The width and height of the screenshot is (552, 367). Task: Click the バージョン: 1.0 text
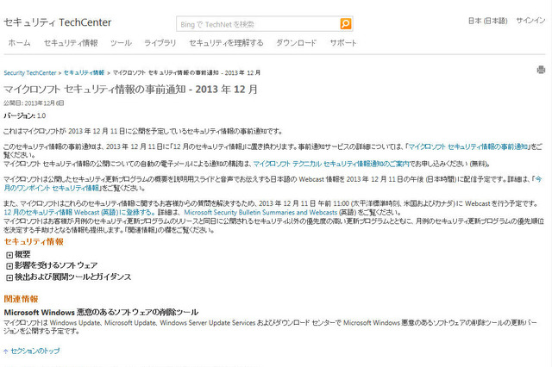[x=25, y=115]
